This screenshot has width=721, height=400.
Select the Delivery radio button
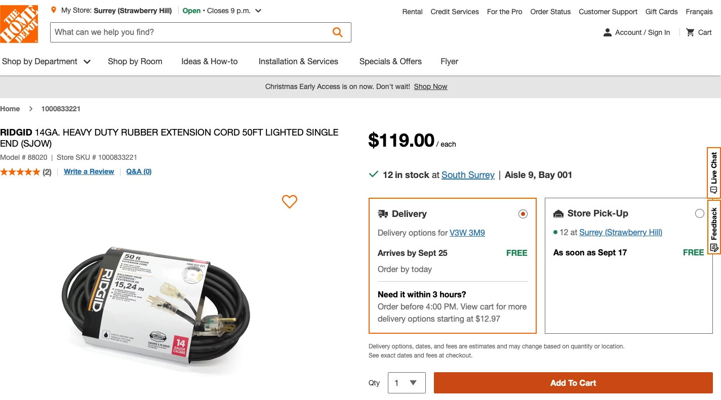click(523, 214)
